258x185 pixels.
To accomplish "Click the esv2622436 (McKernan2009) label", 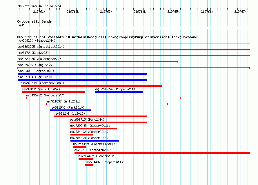I will click(x=39, y=59).
